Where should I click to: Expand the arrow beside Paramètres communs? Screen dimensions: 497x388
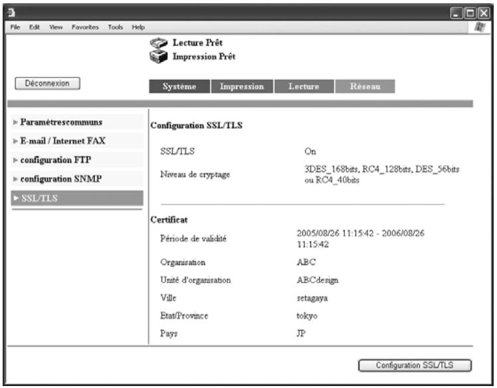point(15,122)
